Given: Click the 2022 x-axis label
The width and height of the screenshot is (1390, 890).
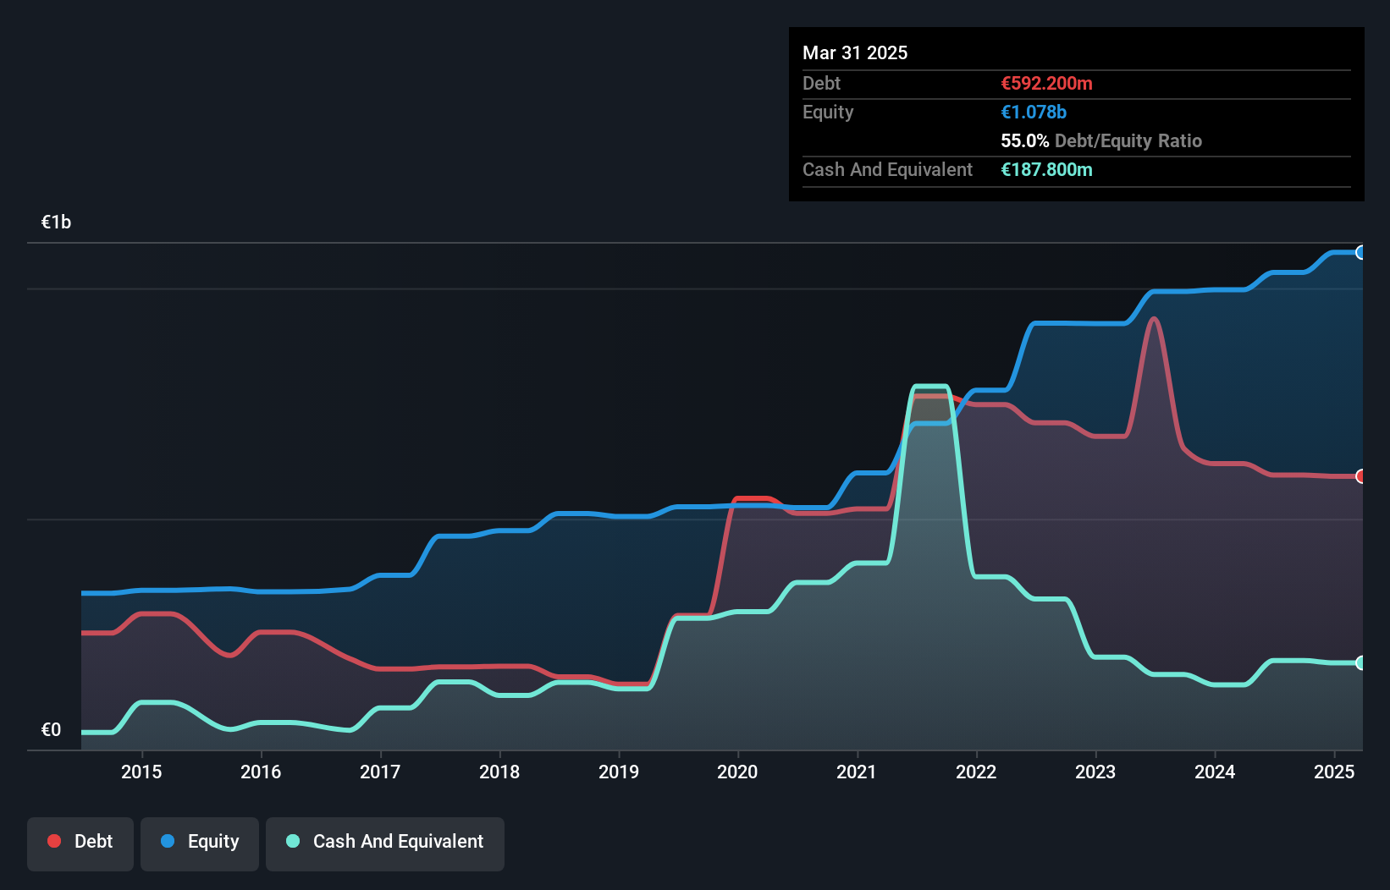Looking at the screenshot, I should (976, 772).
